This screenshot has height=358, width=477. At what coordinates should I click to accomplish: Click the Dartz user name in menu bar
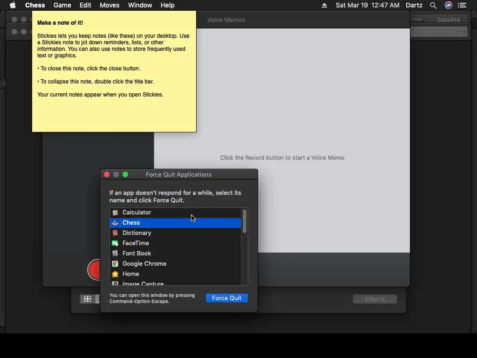pos(414,5)
